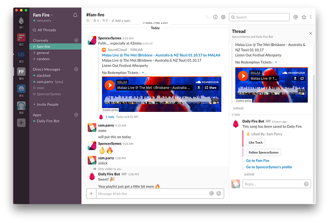Click the Like Track button
Screen dimensions: 329x223
[255, 143]
